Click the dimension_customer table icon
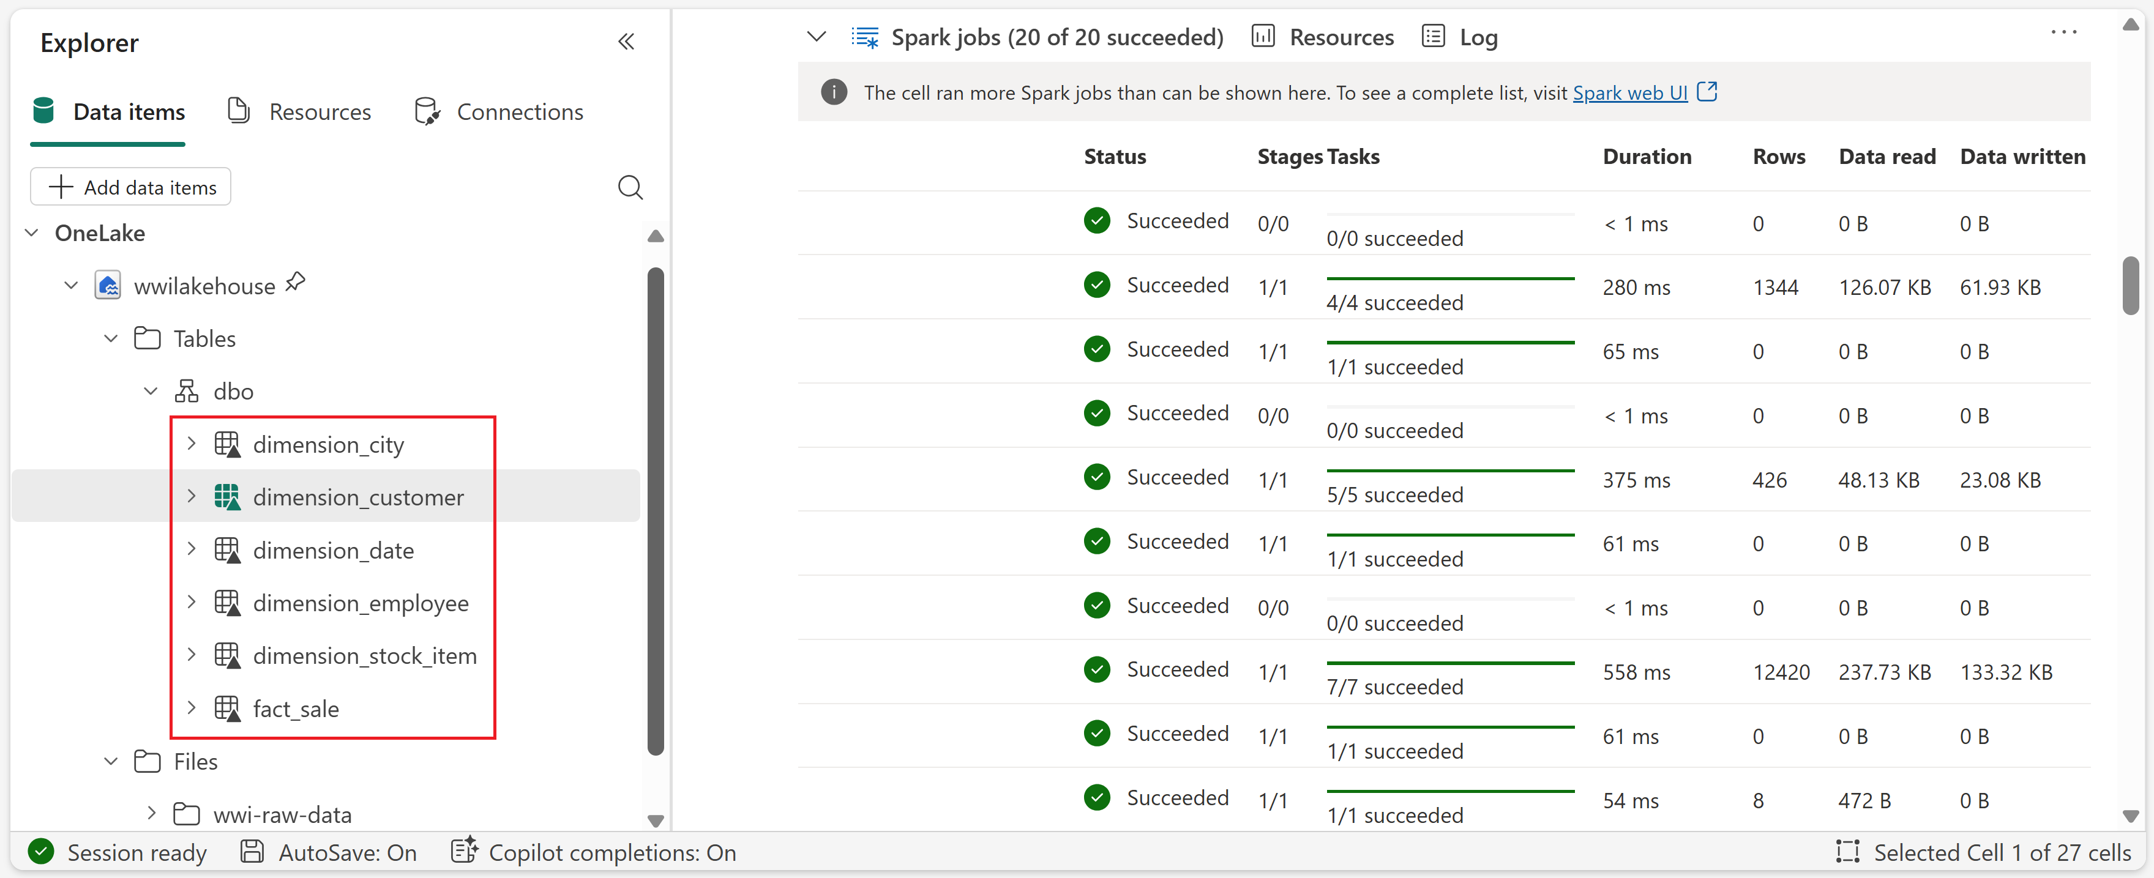 (x=226, y=497)
